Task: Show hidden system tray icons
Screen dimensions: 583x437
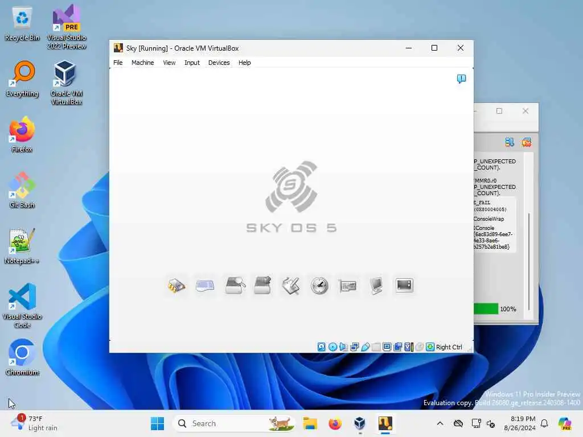Action: click(440, 423)
